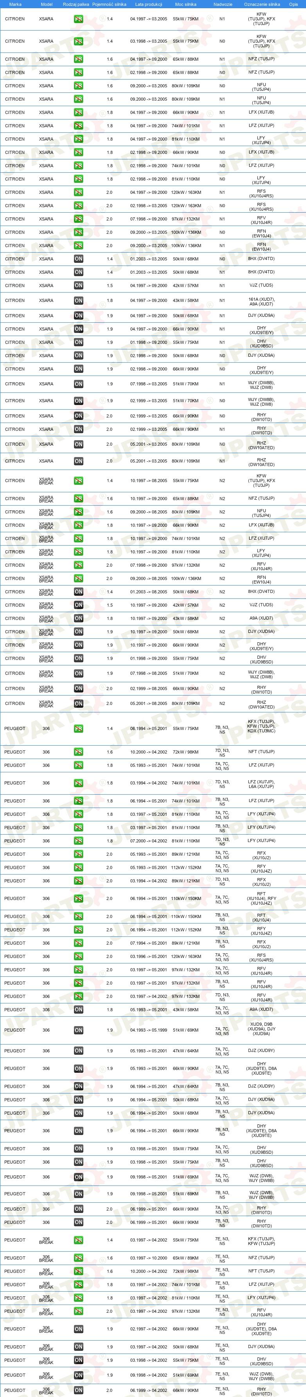
Task: Click petrol icon in Peugeot 306 2.0 RFS row
Action: 79,957
